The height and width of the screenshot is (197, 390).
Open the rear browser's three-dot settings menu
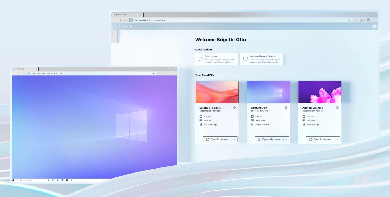coord(374,20)
